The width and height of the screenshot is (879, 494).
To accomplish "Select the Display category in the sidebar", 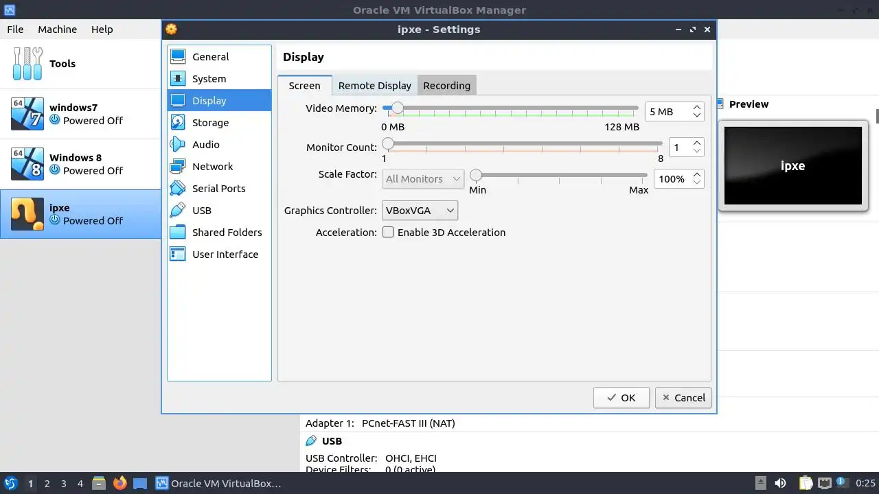I will (219, 101).
